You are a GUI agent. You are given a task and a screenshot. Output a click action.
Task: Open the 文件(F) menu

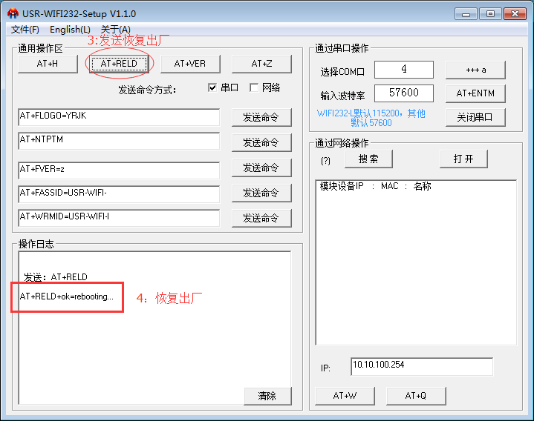click(25, 30)
